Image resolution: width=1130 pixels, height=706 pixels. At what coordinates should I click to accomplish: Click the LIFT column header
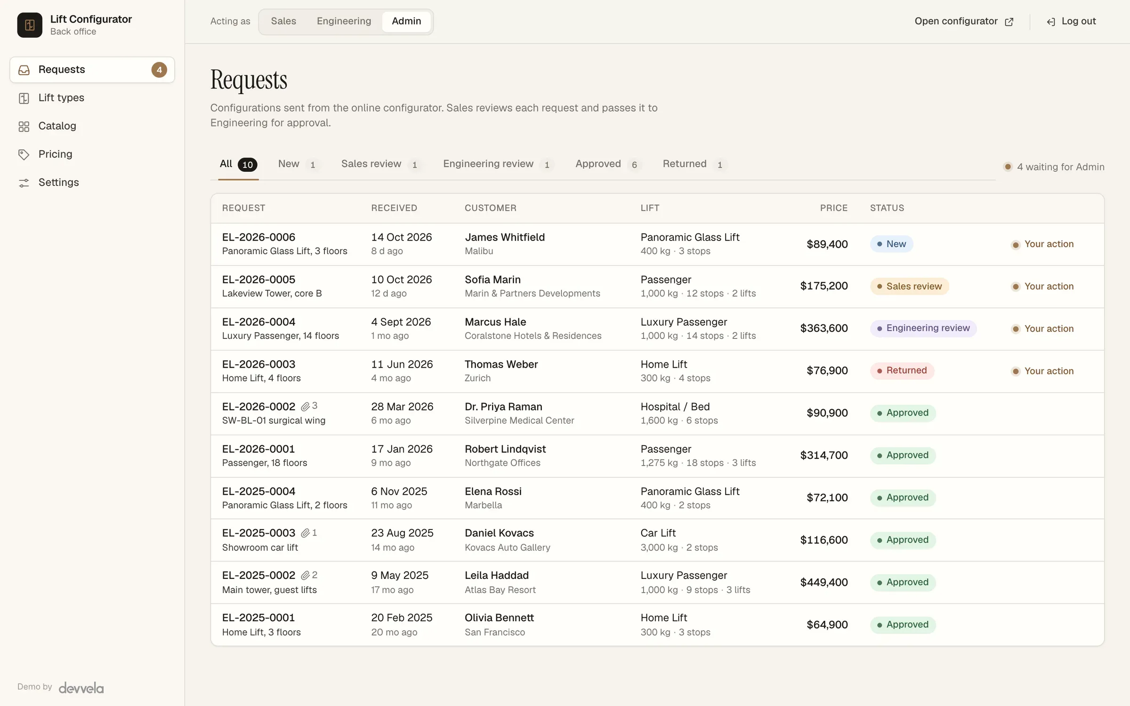tap(650, 208)
